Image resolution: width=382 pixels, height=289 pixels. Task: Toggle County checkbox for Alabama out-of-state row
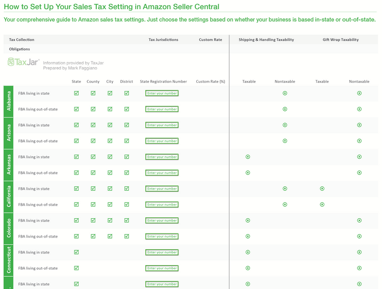tap(93, 109)
